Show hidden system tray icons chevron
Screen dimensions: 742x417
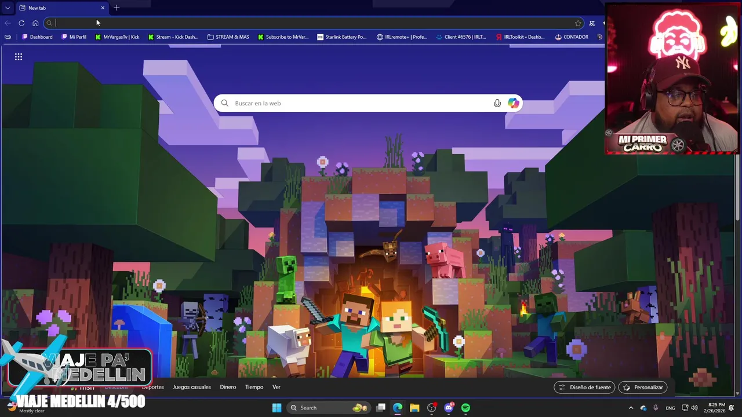(631, 408)
